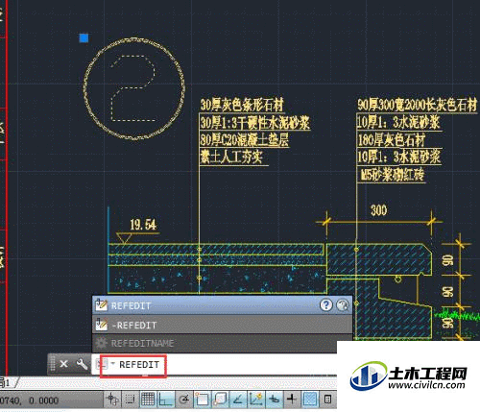Open help for the REFEDIT suggestion
480x412 pixels.
point(325,305)
